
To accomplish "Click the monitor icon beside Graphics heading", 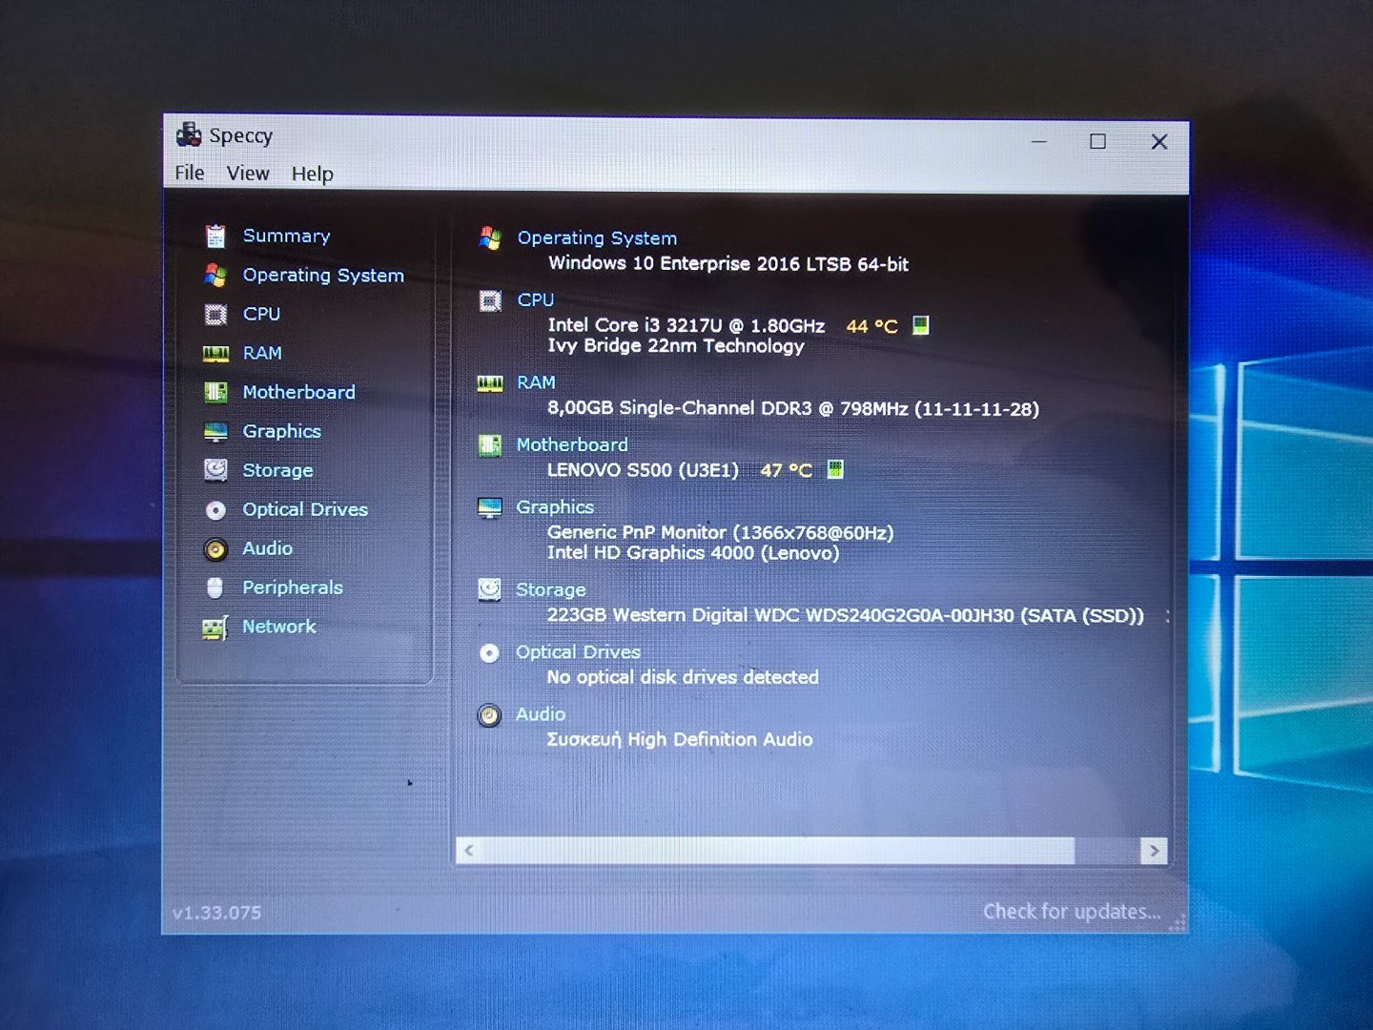I will point(489,508).
